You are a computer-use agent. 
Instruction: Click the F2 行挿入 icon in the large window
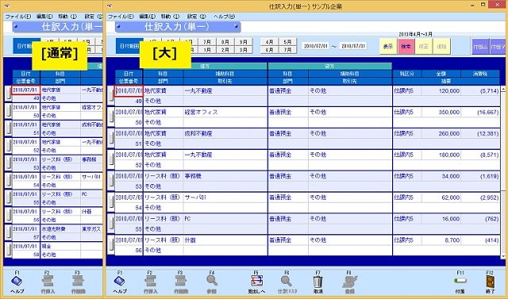[150, 281]
